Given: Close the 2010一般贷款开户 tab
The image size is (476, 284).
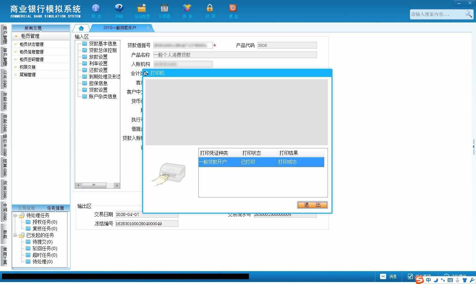Looking at the screenshot, I should pyautogui.click(x=147, y=28).
